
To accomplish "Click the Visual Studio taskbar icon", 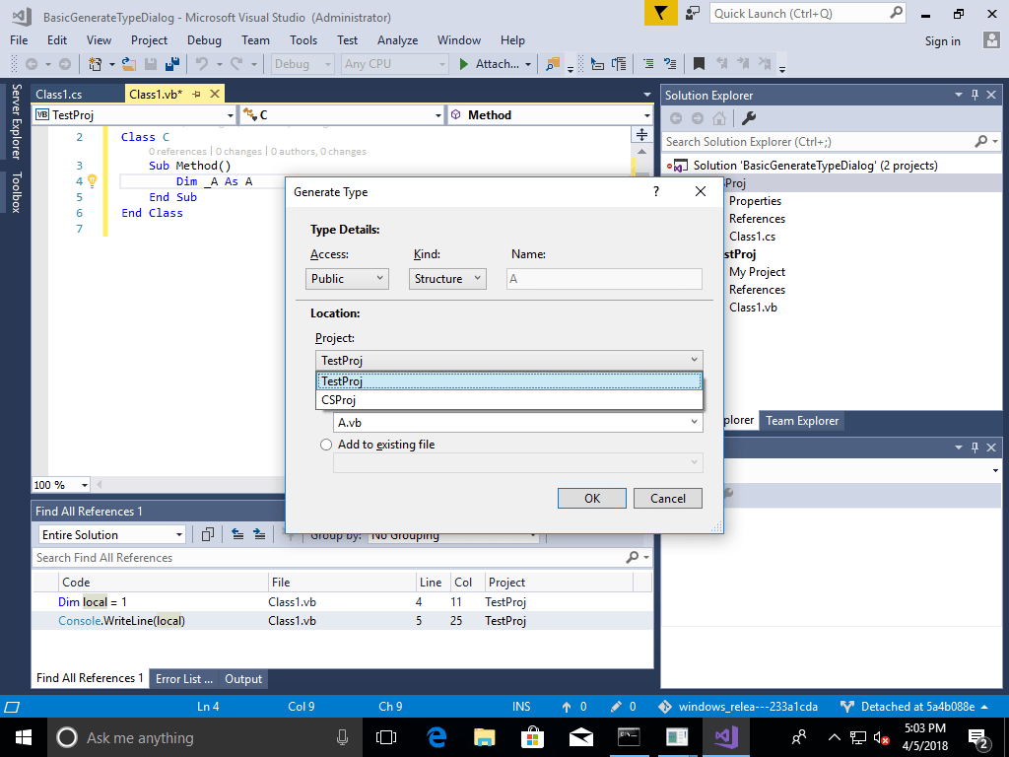I will [725, 737].
